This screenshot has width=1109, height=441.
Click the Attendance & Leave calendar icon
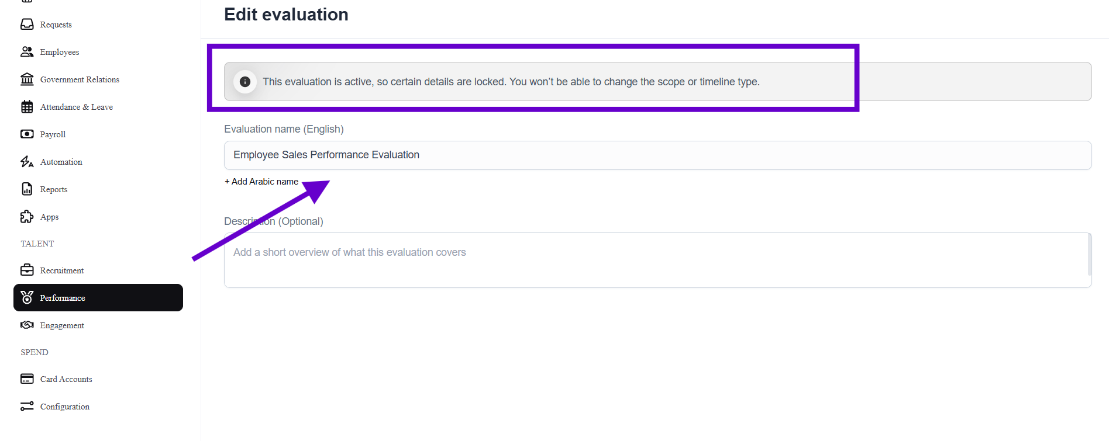tap(27, 107)
